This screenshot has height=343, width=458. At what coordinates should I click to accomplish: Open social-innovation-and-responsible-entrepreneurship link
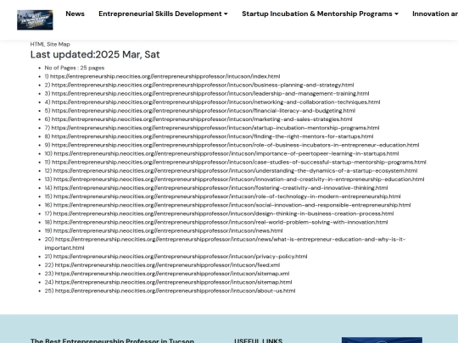pos(232,205)
